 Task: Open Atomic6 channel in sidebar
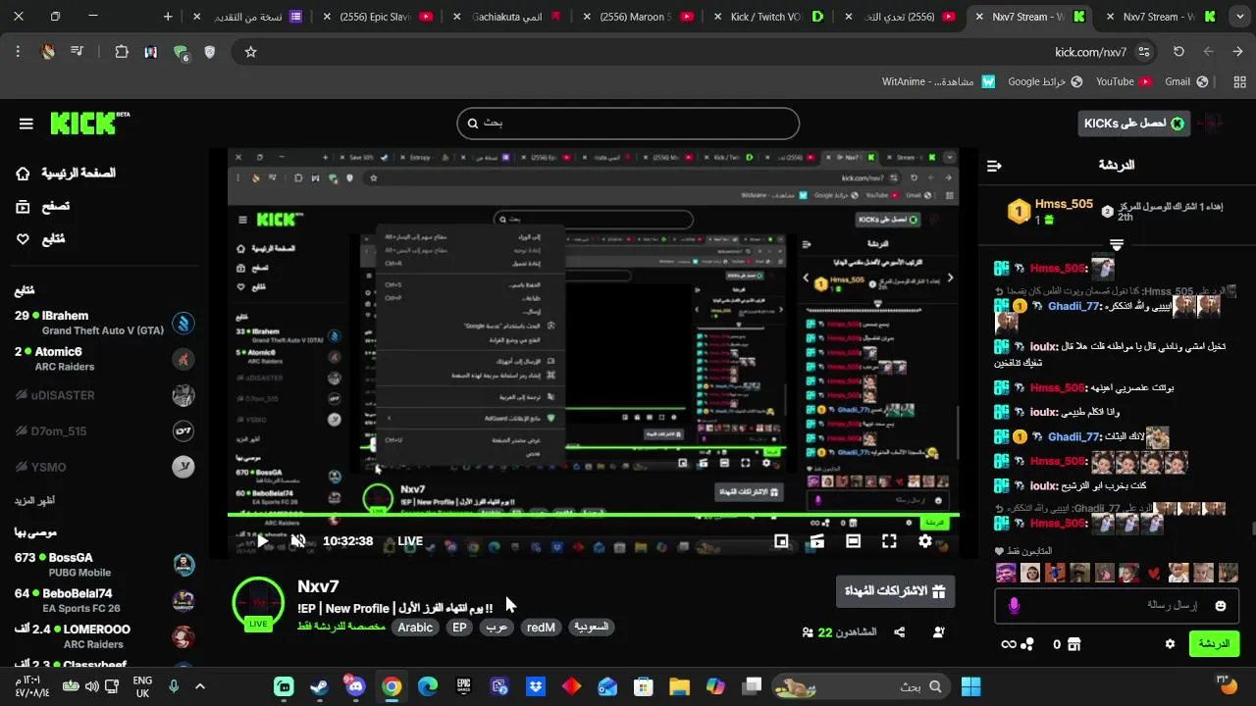(103, 359)
